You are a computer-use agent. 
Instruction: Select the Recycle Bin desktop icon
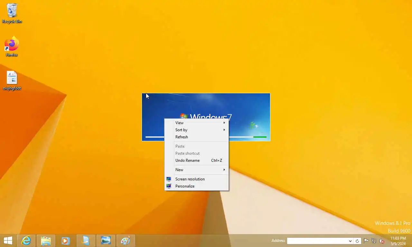pyautogui.click(x=12, y=13)
